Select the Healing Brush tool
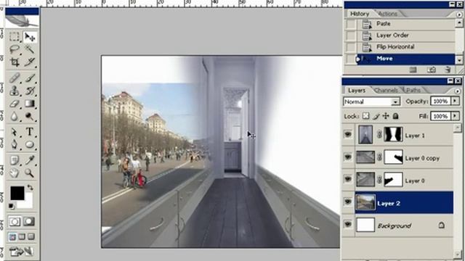This screenshot has height=261, width=465. 14,78
